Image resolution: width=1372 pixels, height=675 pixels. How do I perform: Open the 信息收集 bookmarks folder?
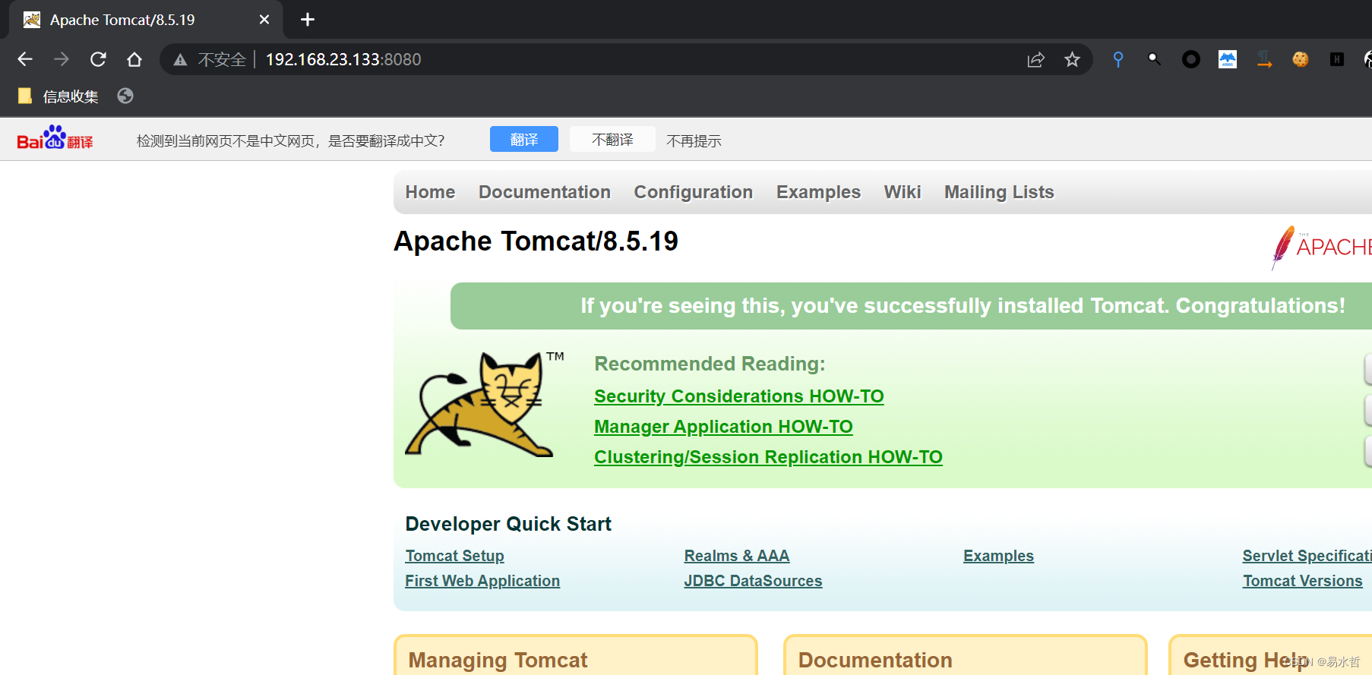pyautogui.click(x=58, y=96)
